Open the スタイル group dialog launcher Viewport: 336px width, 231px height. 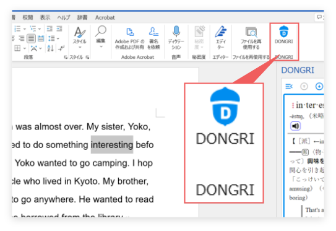click(x=87, y=57)
